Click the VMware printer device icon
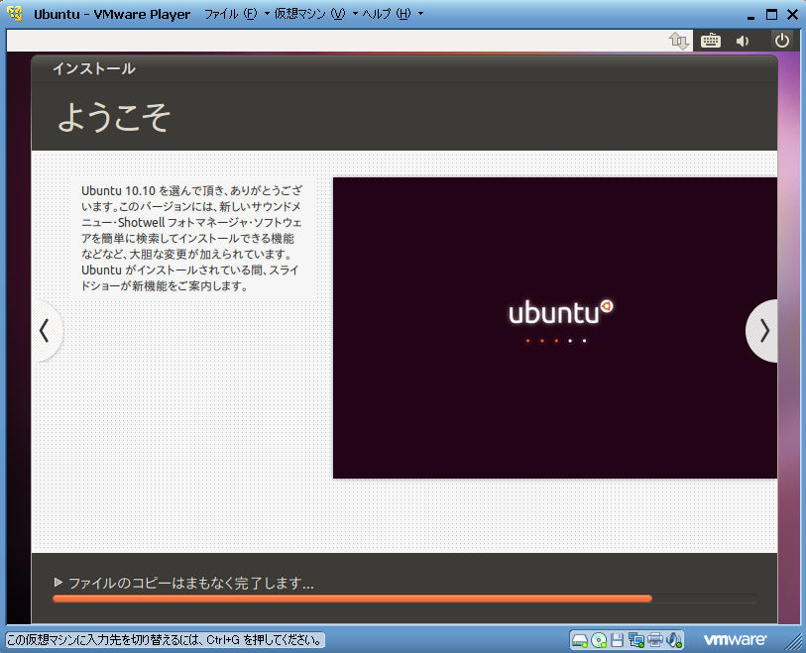806x653 pixels. pyautogui.click(x=655, y=640)
